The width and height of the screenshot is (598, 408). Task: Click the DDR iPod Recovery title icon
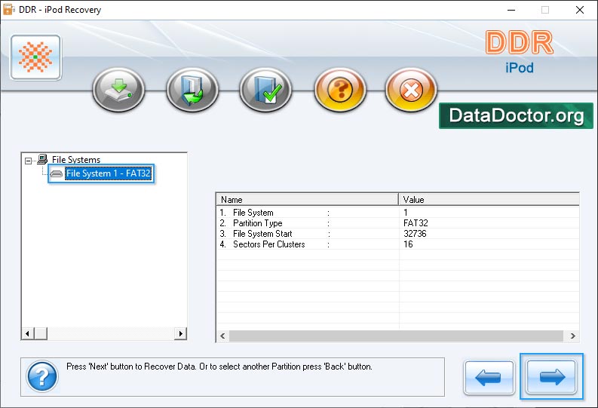pyautogui.click(x=9, y=10)
